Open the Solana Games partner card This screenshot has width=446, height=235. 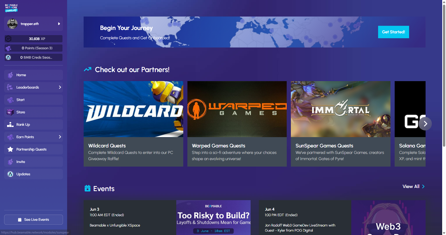click(410, 124)
